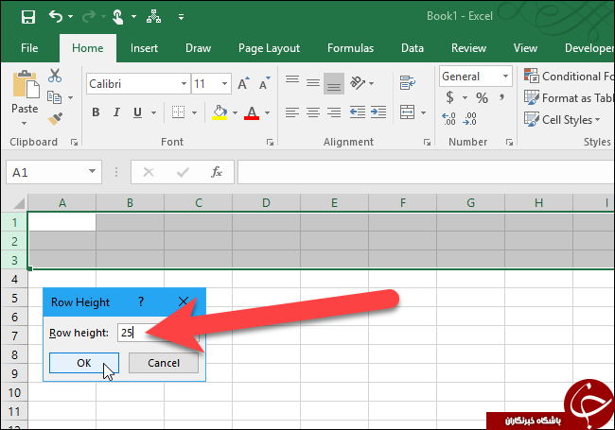Click the Select All corner triangle
The height and width of the screenshot is (430, 615).
pos(19,203)
